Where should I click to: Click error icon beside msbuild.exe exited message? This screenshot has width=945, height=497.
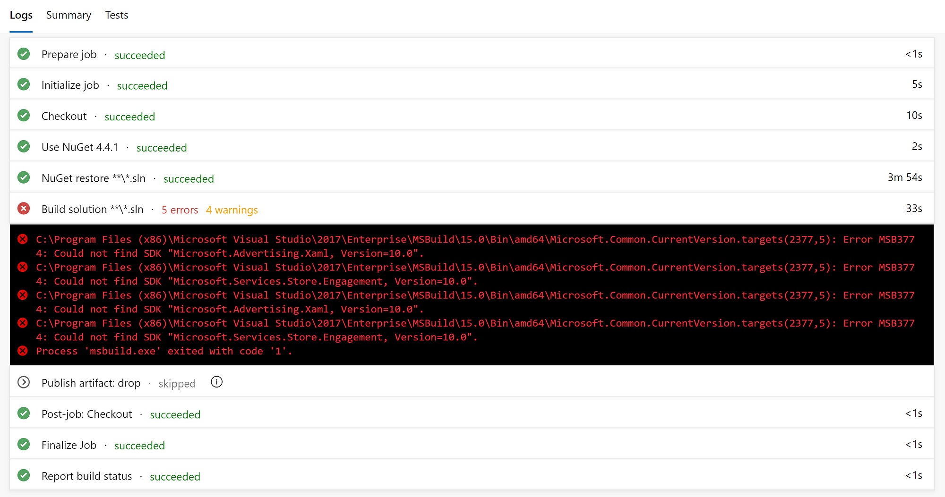(x=23, y=351)
